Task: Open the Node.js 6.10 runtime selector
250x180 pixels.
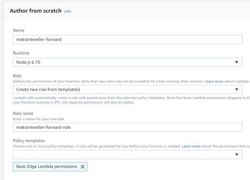Action: coord(125,62)
